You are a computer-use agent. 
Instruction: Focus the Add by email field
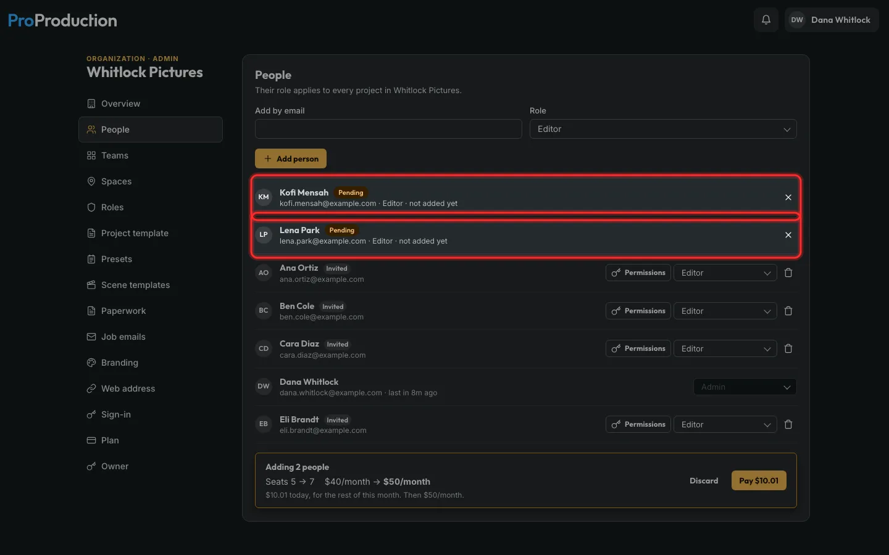click(x=388, y=129)
